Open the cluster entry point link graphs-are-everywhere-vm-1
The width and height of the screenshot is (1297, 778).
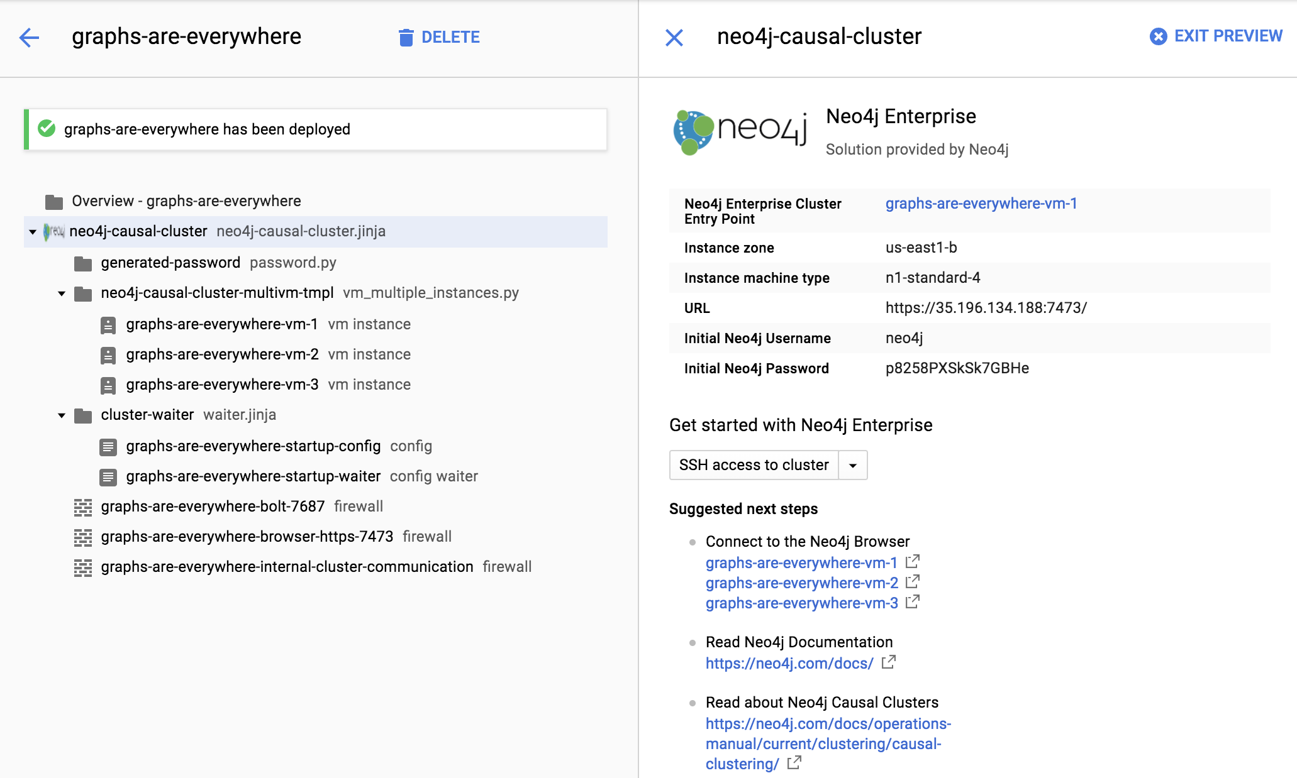click(x=981, y=204)
